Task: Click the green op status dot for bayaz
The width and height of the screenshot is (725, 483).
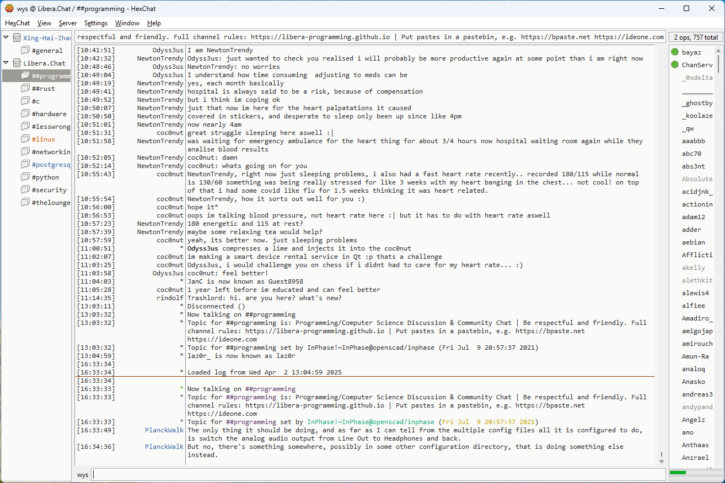Action: (675, 52)
